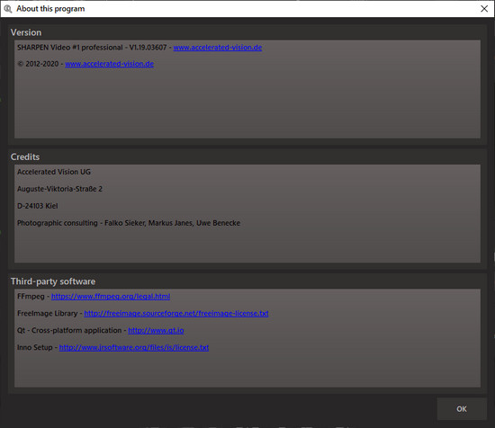Open the Qt www.qt.io link

pos(156,331)
